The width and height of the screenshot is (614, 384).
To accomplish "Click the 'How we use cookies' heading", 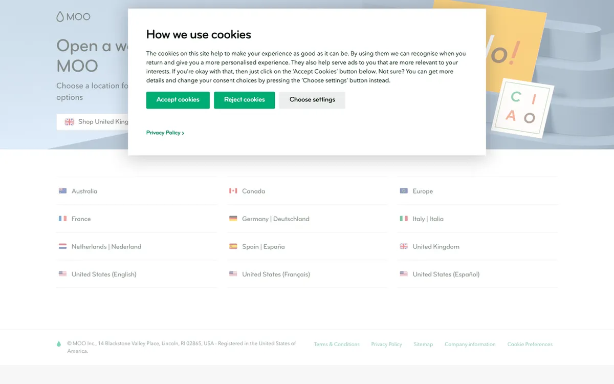I will coord(199,35).
